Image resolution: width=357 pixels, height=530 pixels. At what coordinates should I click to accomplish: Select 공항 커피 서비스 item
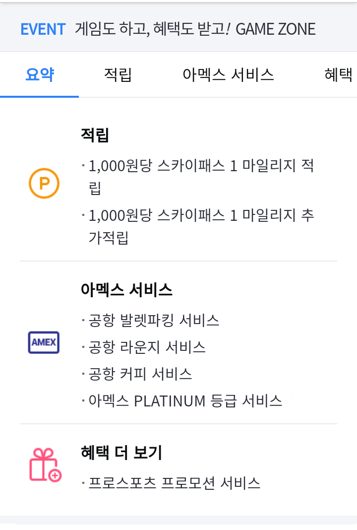137,374
